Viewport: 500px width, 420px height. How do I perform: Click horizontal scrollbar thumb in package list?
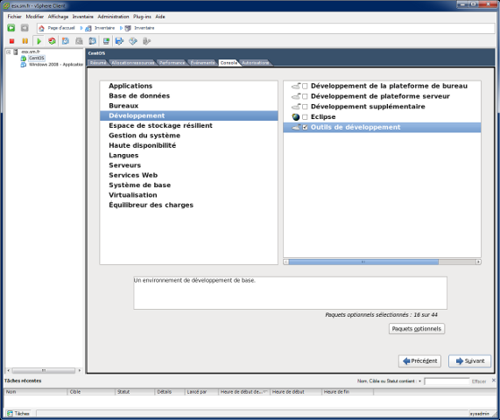(x=363, y=262)
